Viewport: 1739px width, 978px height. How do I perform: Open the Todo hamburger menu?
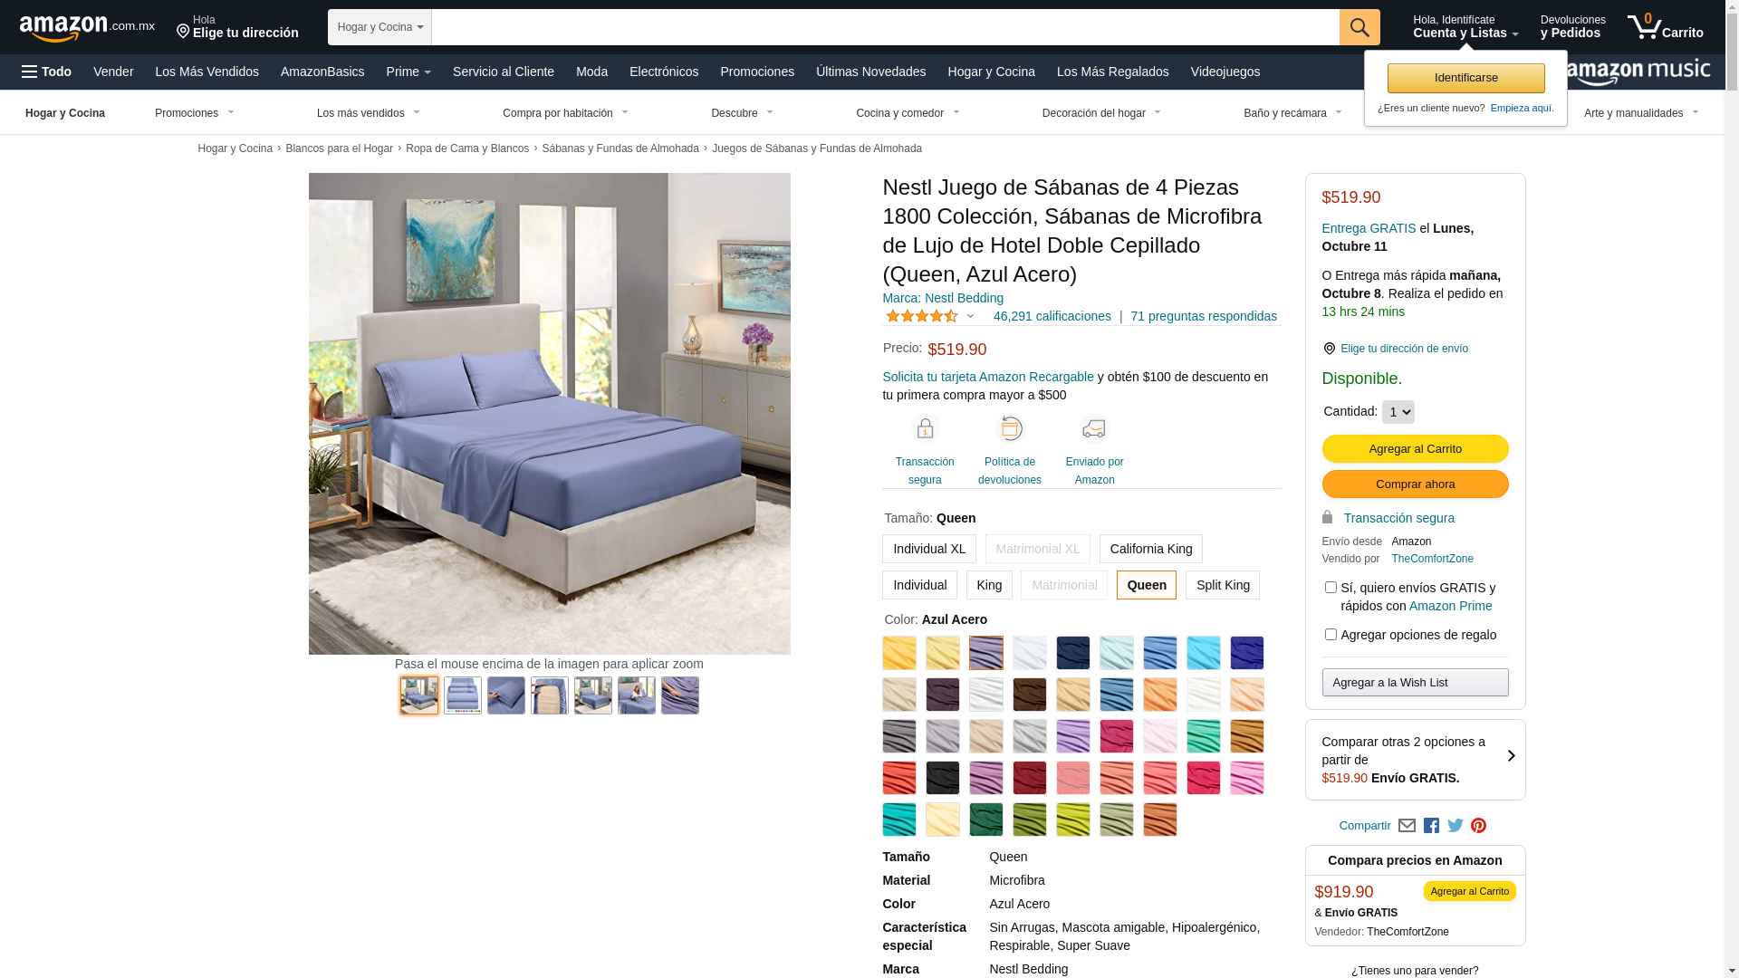pyautogui.click(x=47, y=72)
